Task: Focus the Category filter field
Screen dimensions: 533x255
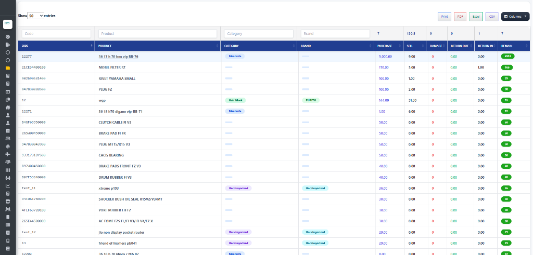Action: click(x=259, y=34)
